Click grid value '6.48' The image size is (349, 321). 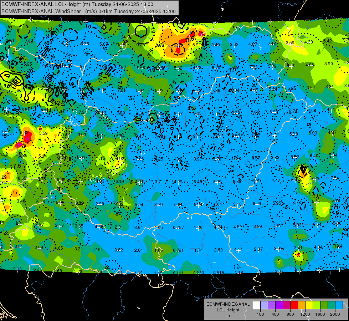(272, 43)
